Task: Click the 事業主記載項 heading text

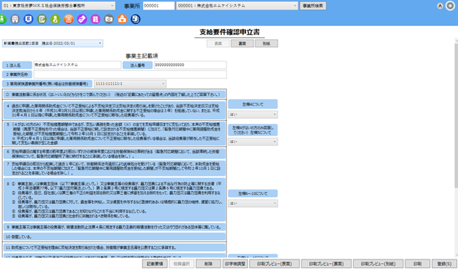Action: click(142, 56)
